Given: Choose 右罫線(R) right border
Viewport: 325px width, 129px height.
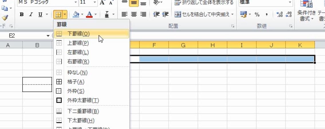Looking at the screenshot, I should coord(91,62).
